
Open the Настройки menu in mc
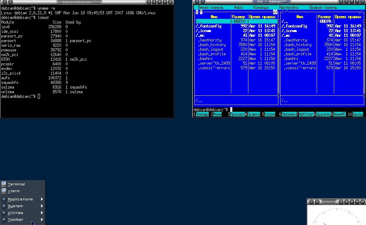pos(289,7)
